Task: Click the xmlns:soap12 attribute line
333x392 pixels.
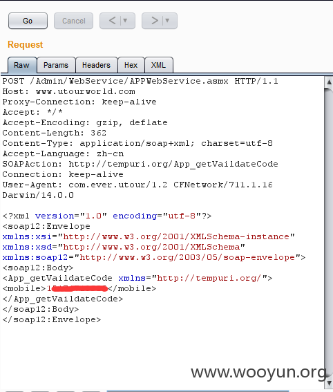Action: (x=154, y=257)
